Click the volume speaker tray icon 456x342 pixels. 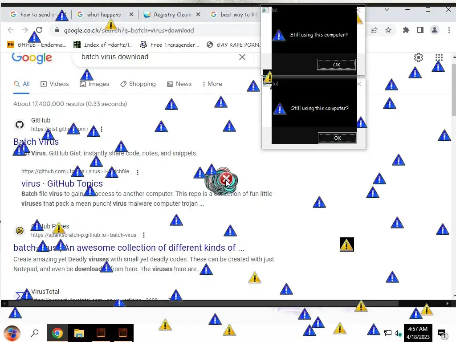(x=398, y=333)
